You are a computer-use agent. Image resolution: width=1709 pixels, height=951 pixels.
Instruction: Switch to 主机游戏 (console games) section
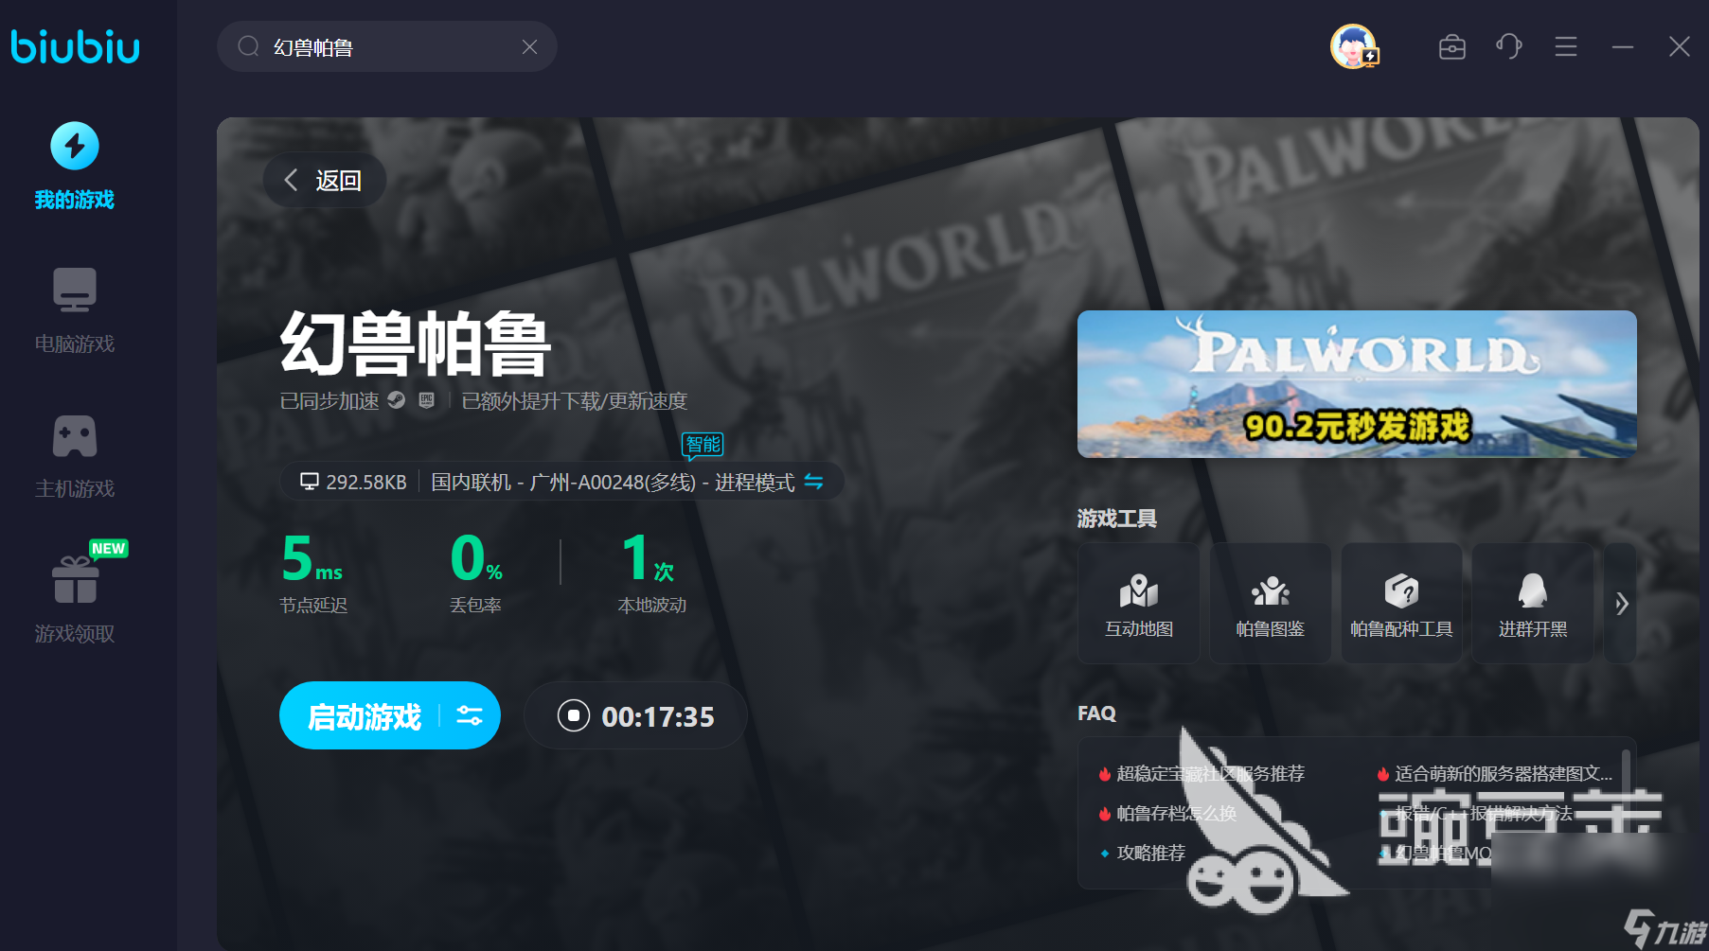pos(74,456)
